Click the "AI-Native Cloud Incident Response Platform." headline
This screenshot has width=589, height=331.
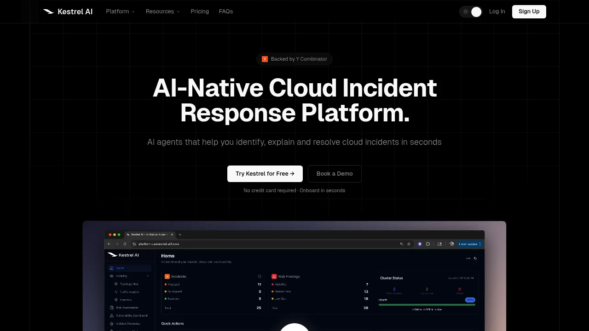pos(294,100)
